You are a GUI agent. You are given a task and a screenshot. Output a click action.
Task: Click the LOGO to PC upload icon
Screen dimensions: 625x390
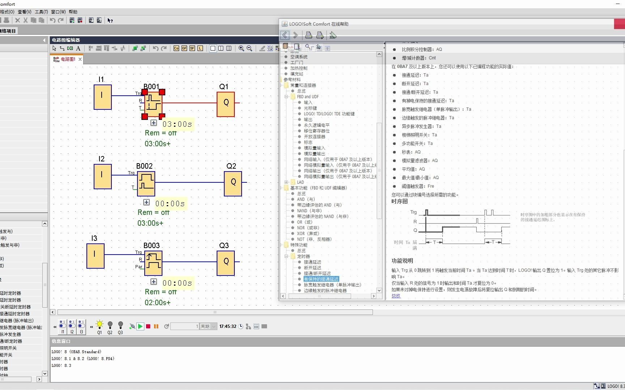point(99,21)
